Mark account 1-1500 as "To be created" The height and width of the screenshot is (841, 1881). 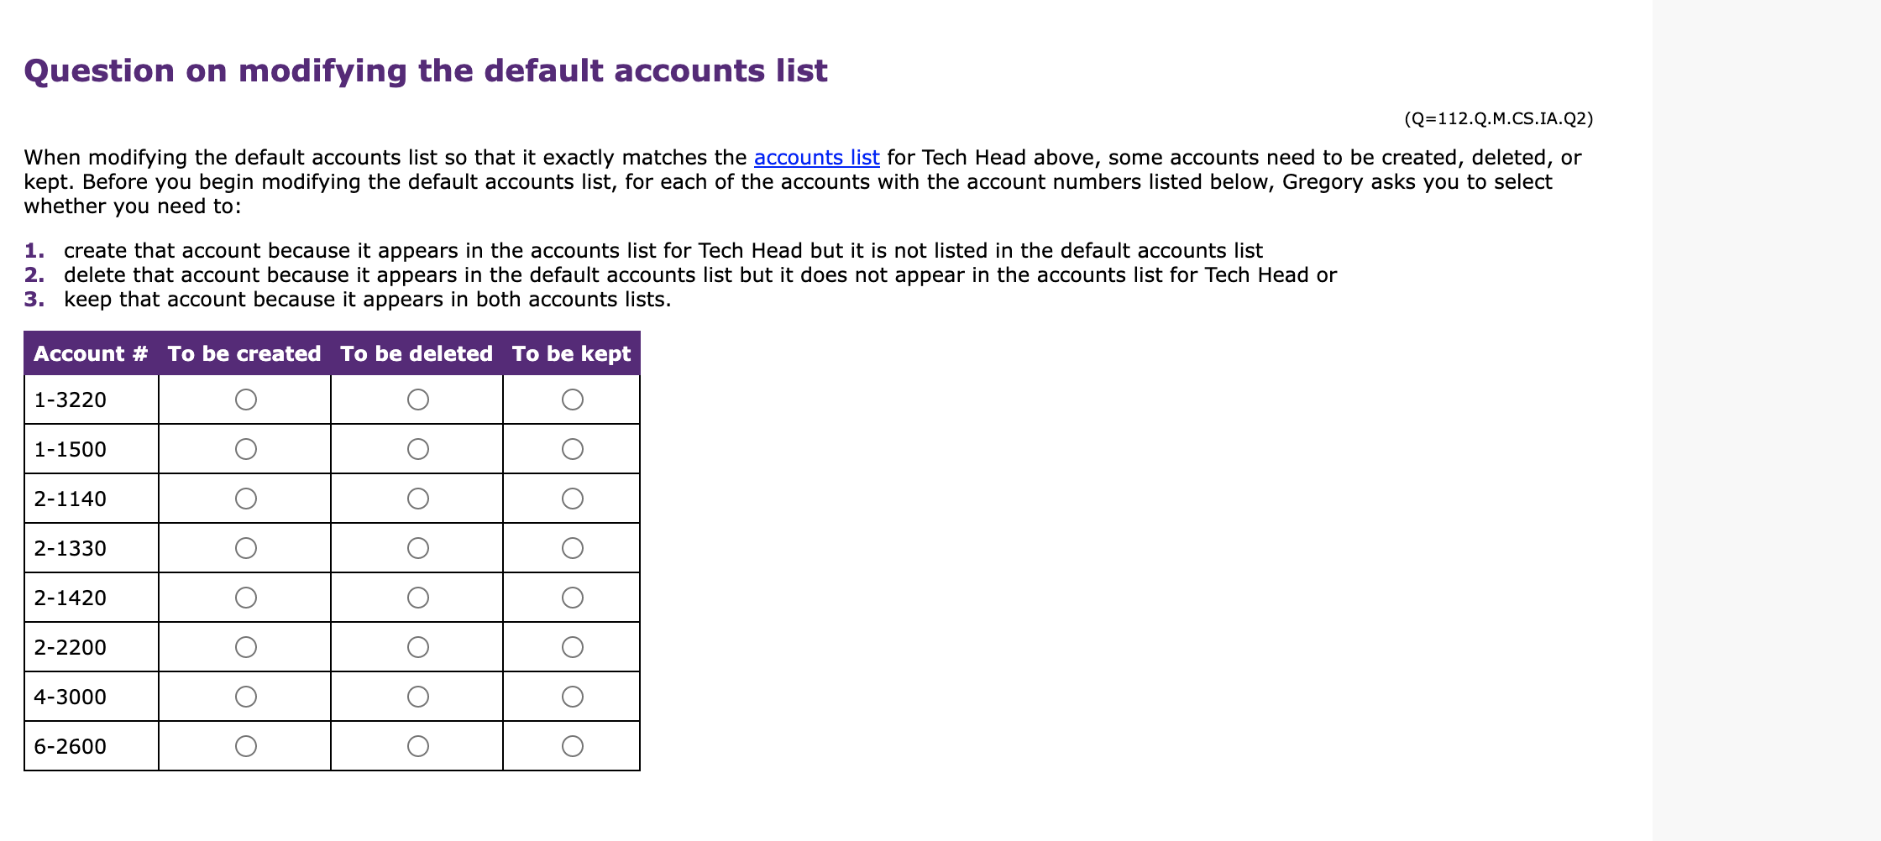coord(244,449)
